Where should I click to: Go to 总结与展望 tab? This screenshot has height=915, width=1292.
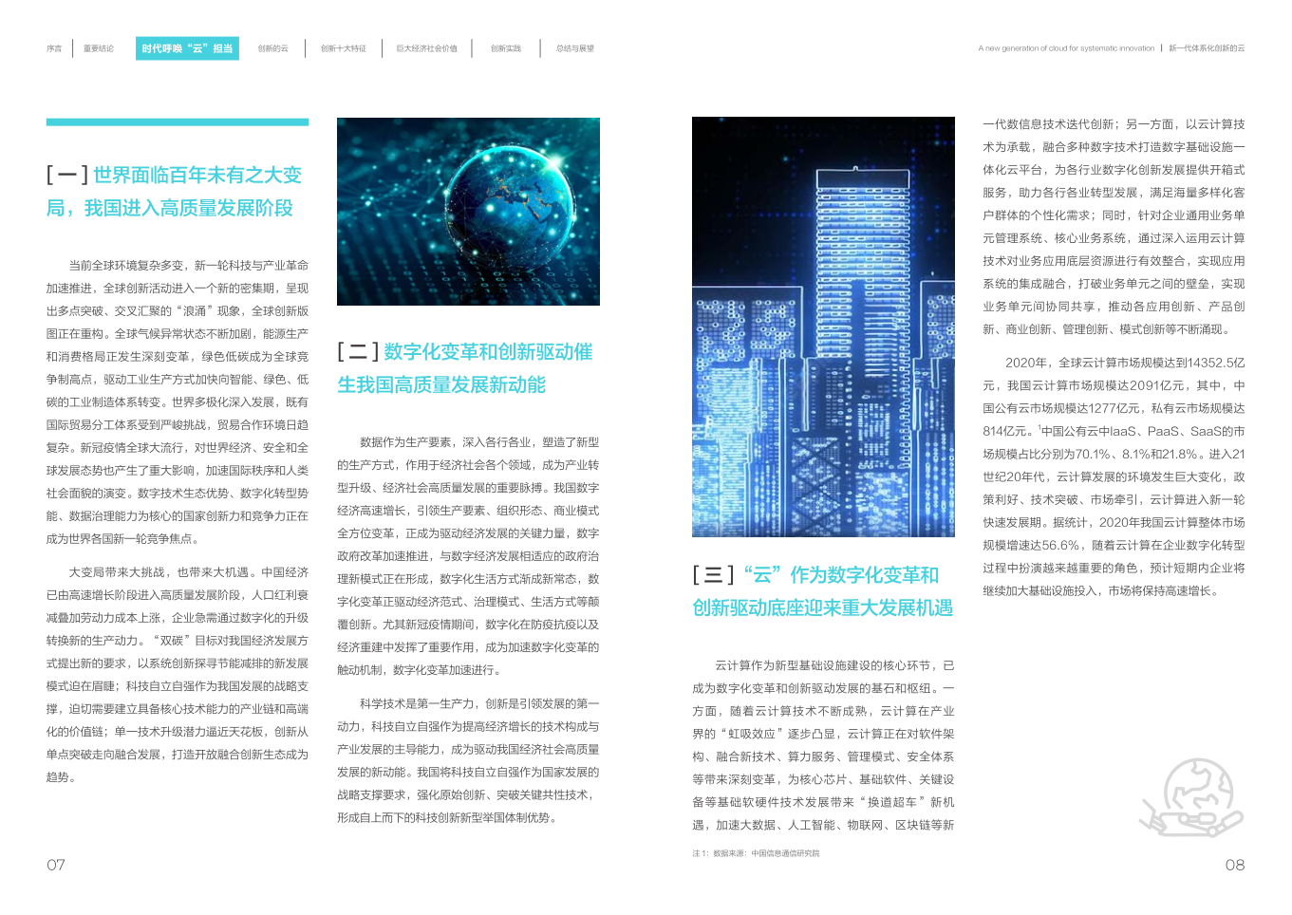point(575,48)
